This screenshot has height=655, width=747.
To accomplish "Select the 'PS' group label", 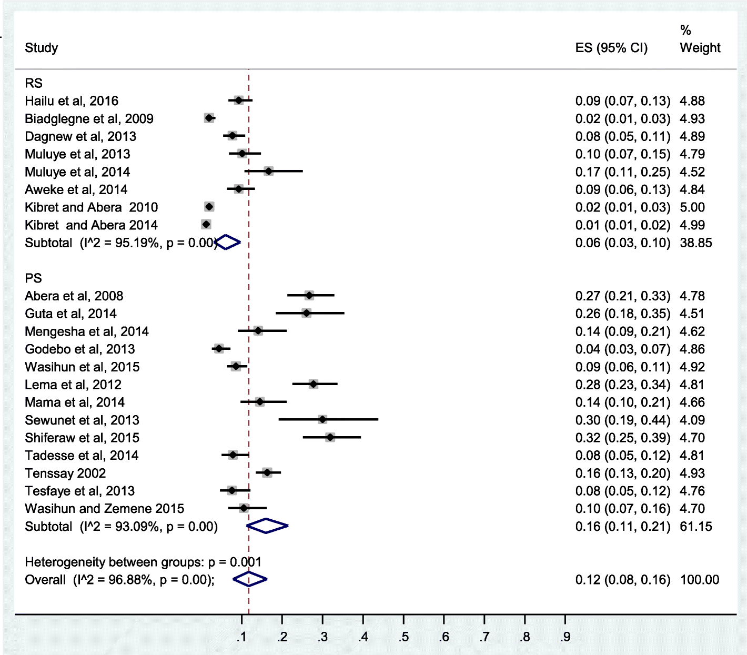I will (33, 278).
